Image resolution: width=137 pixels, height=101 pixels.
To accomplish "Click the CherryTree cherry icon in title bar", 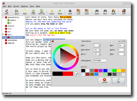I will (4, 3).
